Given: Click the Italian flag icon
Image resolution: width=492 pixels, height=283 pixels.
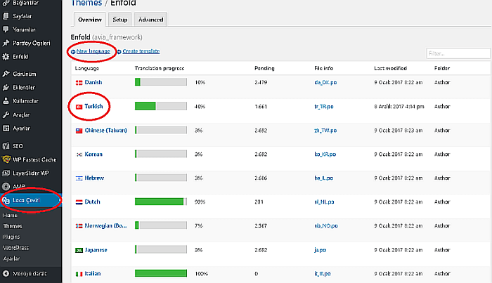Looking at the screenshot, I should [x=79, y=274].
